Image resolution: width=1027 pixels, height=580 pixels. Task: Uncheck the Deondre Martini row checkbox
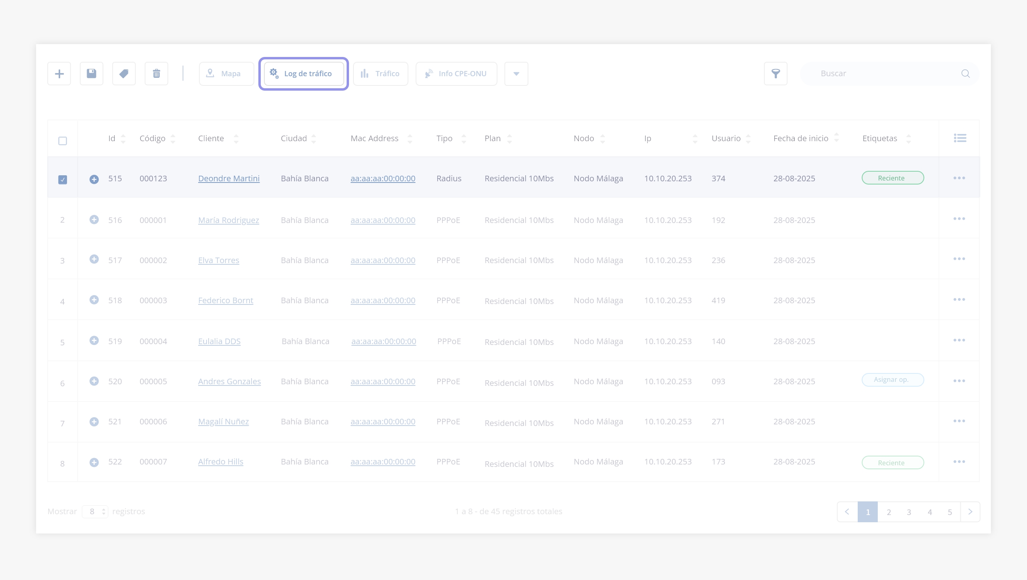[63, 179]
